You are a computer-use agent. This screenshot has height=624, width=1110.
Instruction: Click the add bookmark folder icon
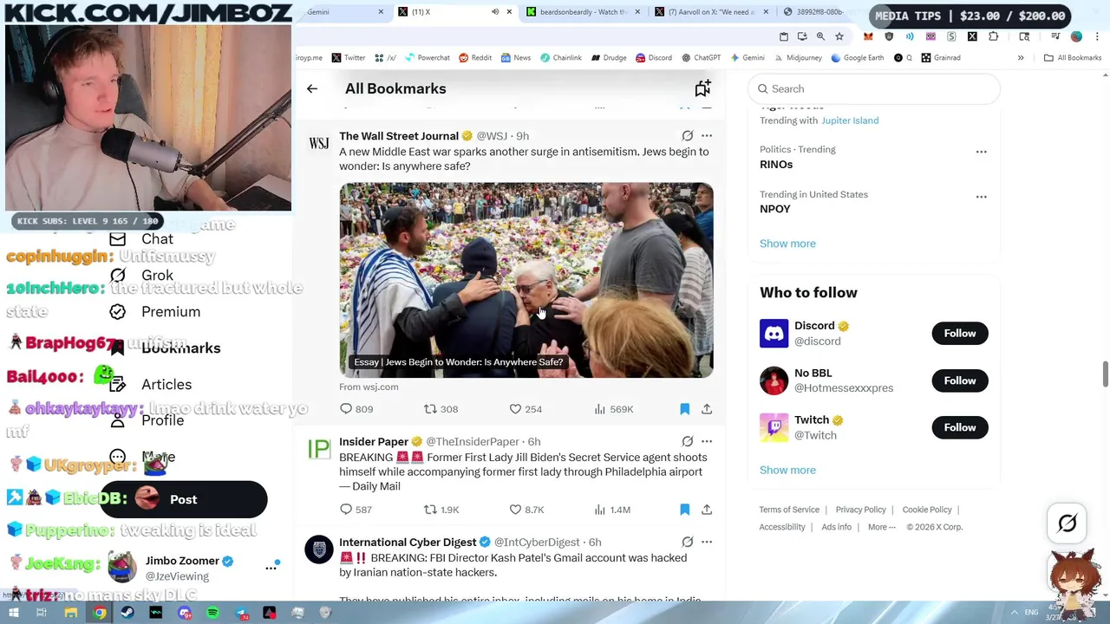(702, 88)
